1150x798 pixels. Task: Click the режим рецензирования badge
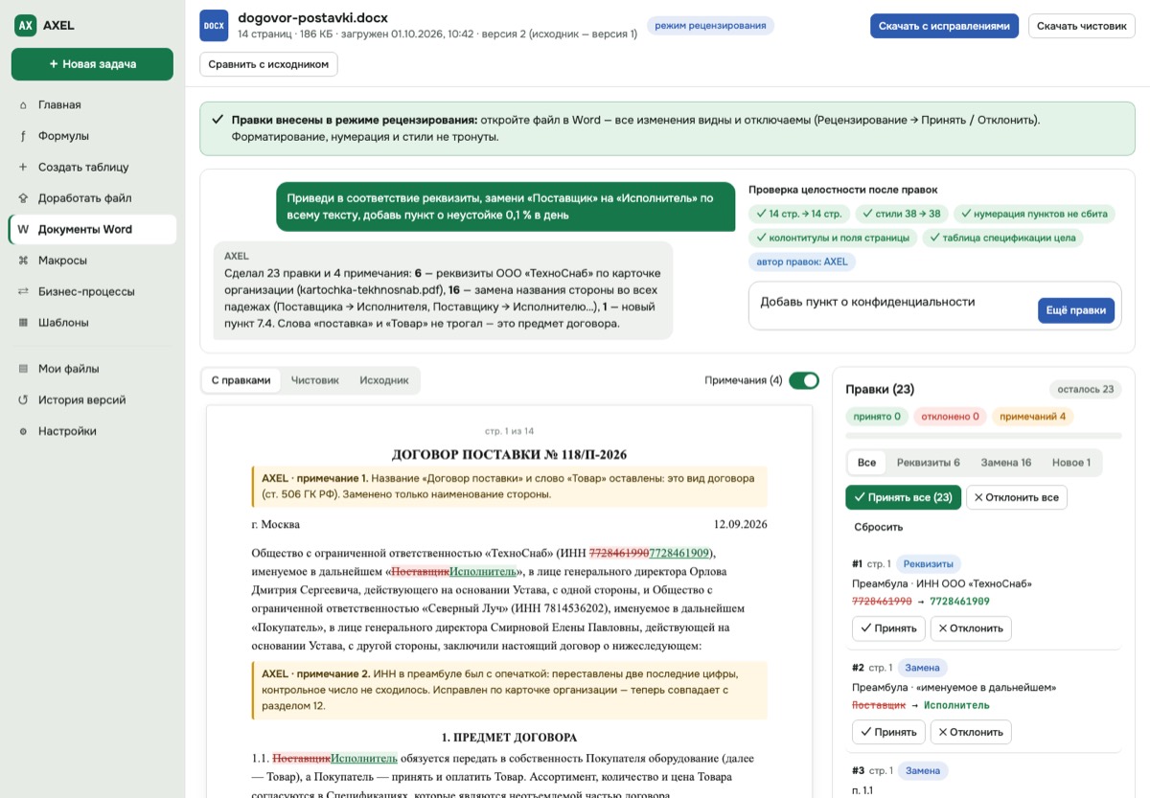[x=710, y=26]
